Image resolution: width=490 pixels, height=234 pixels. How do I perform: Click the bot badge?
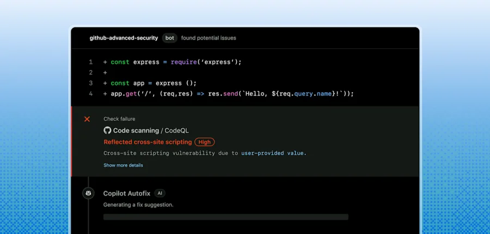pyautogui.click(x=170, y=38)
